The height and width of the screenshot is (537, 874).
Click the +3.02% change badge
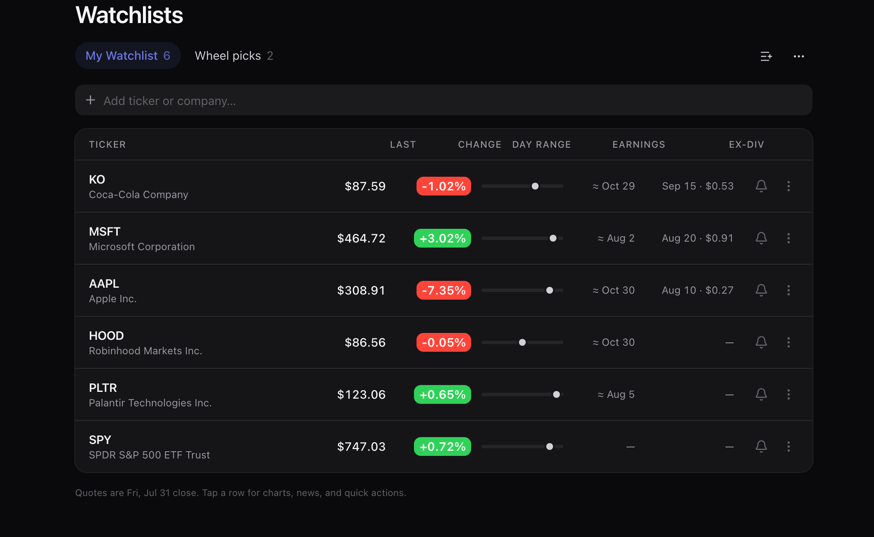coord(443,238)
